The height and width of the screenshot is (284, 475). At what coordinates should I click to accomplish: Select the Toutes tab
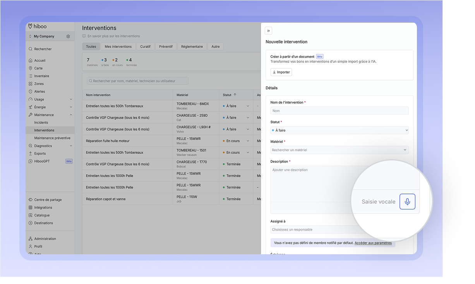(91, 46)
